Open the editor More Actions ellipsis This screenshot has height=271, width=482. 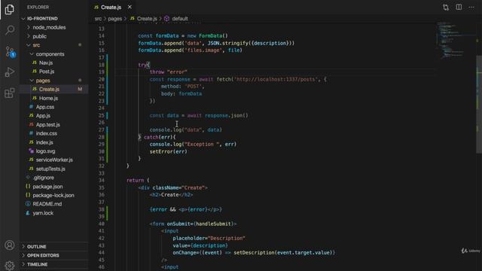tap(471, 7)
